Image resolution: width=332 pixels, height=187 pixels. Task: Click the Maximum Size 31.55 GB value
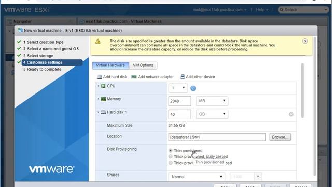(x=176, y=125)
